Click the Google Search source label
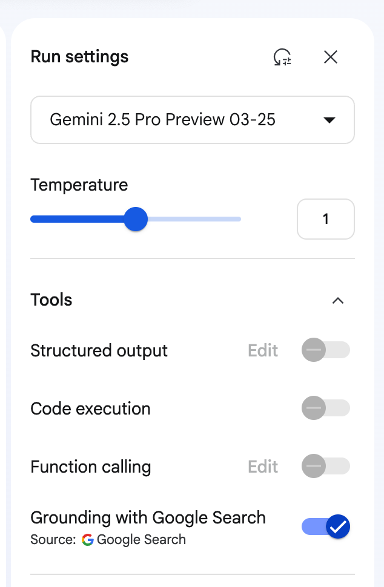 click(141, 539)
